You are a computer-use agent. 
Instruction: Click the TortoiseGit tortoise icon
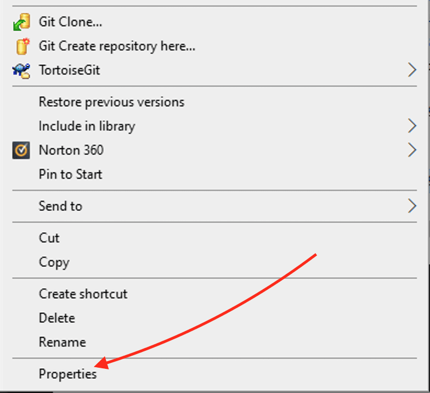coord(21,70)
